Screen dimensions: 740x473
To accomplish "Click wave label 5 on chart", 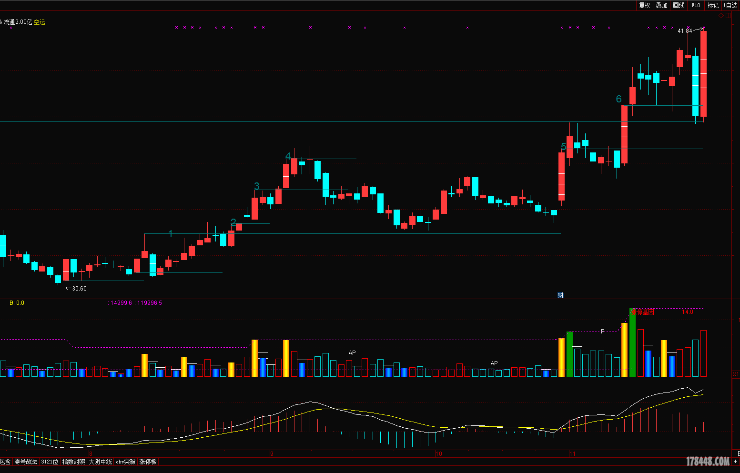I will point(564,147).
